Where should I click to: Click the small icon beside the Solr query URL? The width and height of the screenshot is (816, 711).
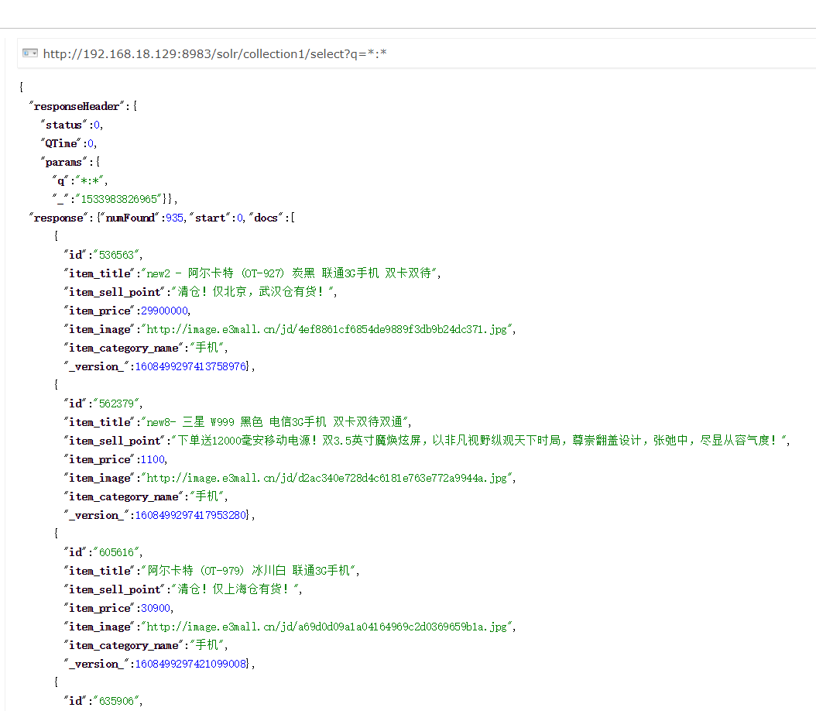coord(30,53)
